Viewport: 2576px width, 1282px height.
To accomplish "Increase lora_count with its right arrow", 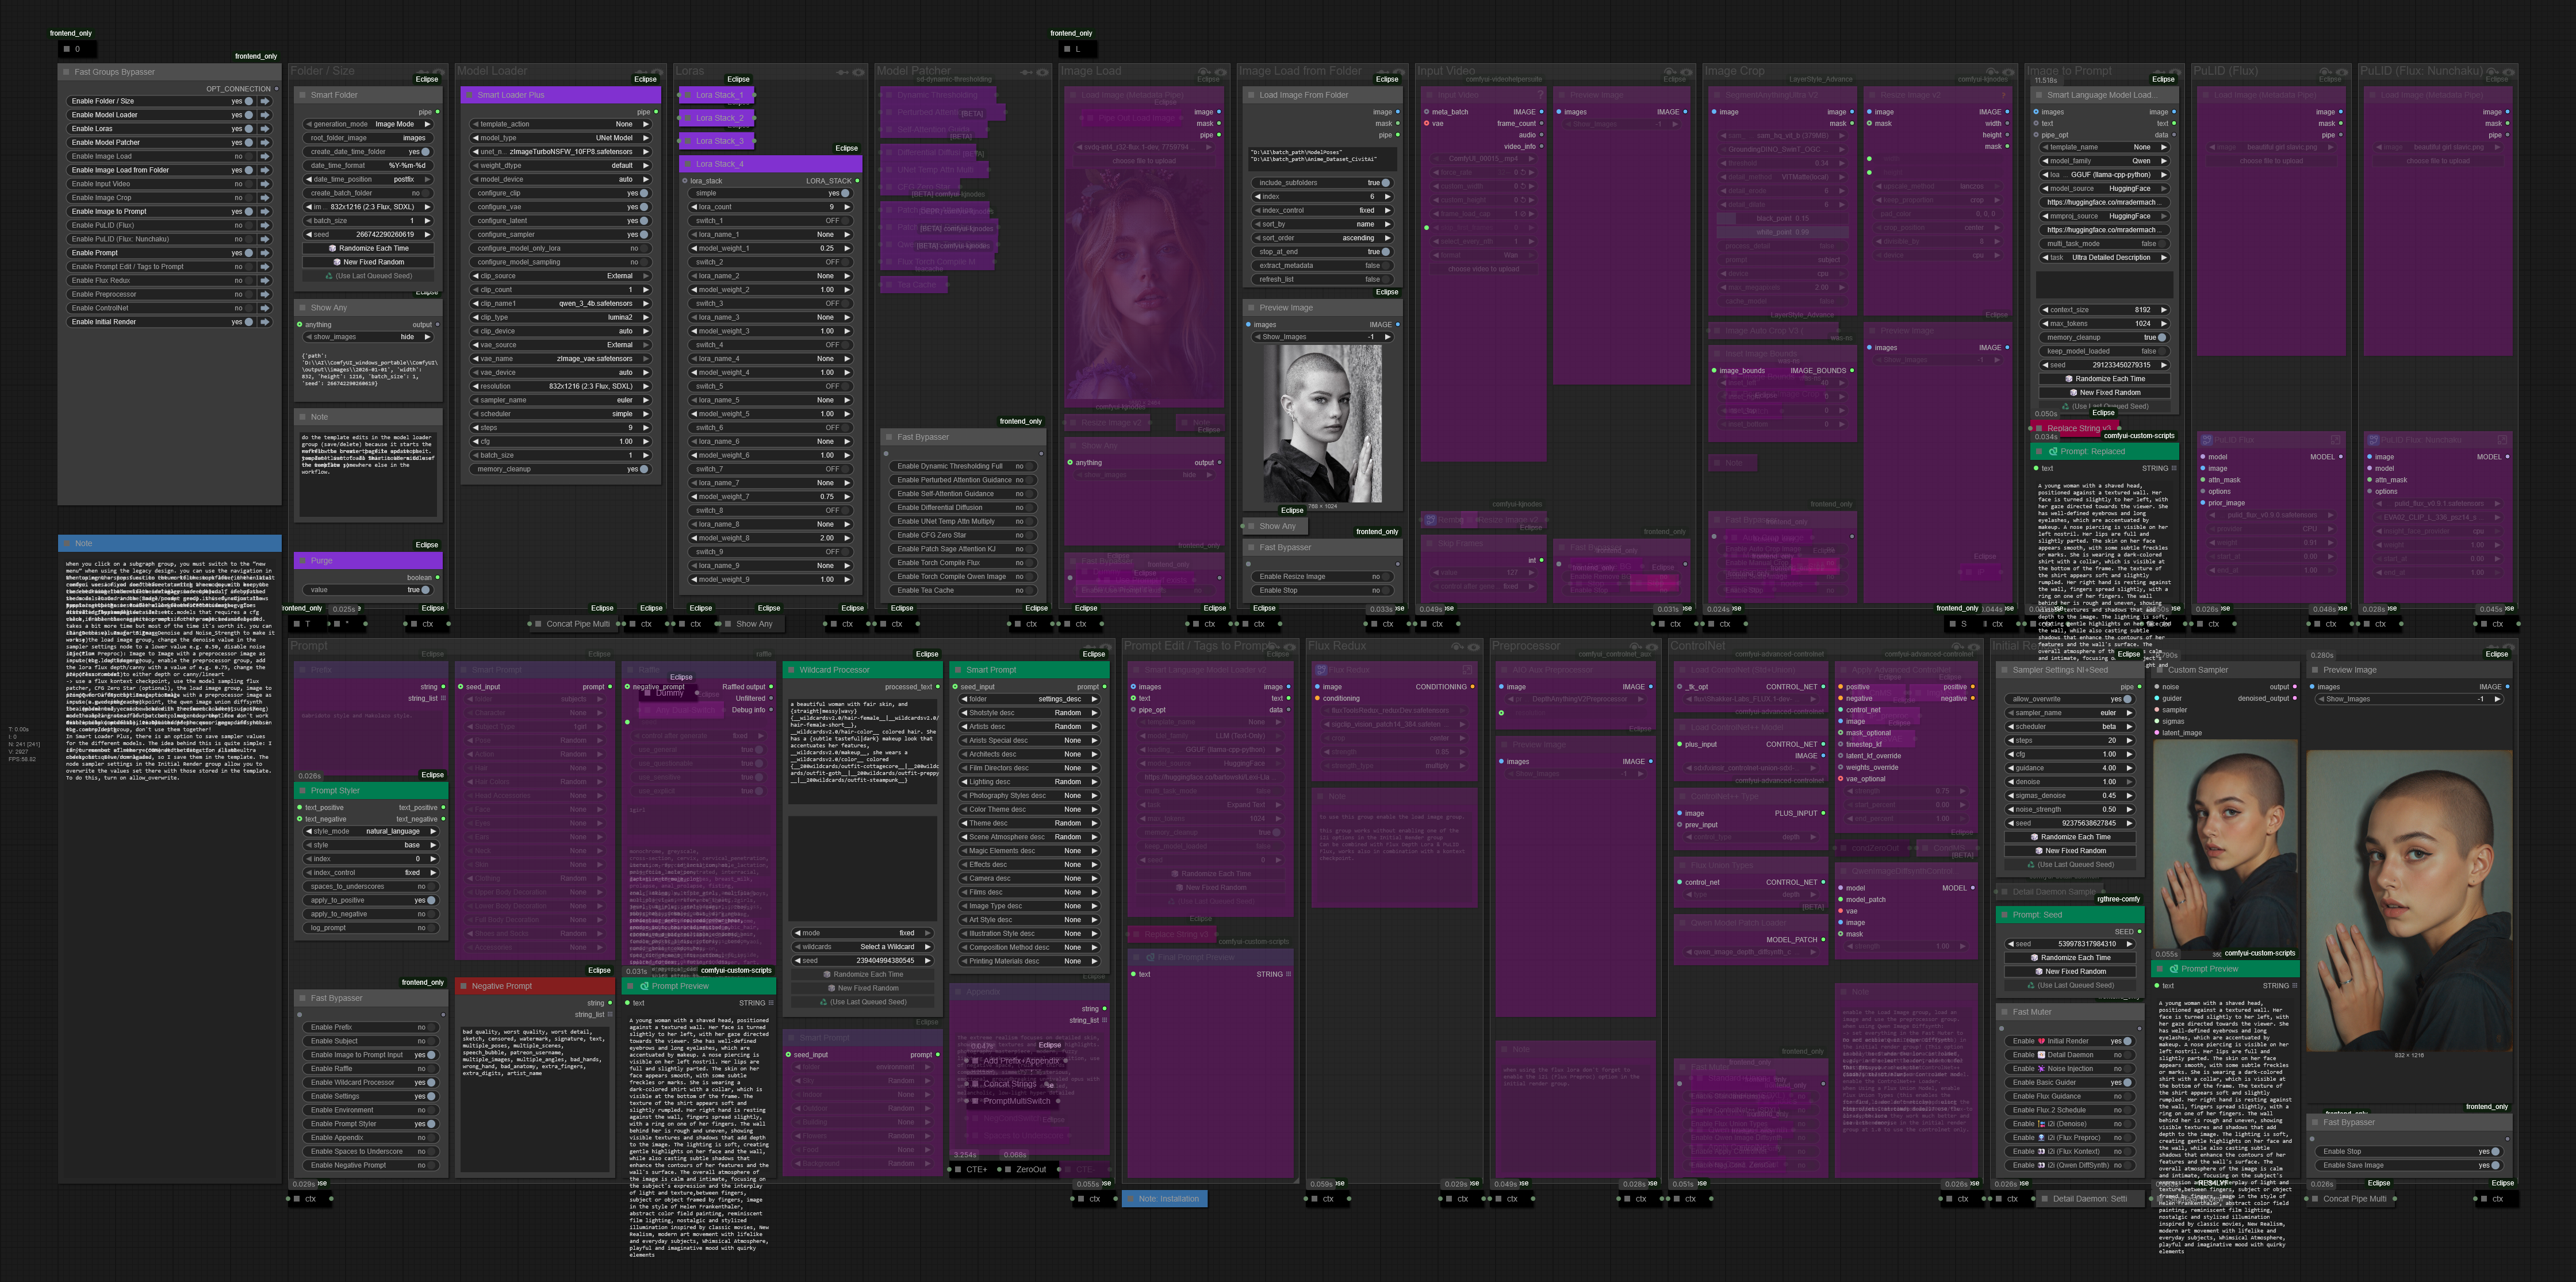I will pos(847,207).
